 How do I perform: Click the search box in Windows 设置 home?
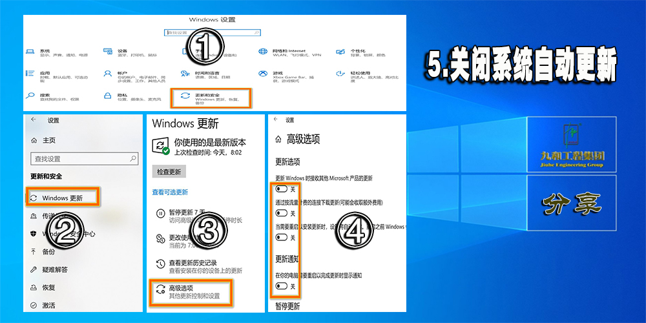click(212, 32)
